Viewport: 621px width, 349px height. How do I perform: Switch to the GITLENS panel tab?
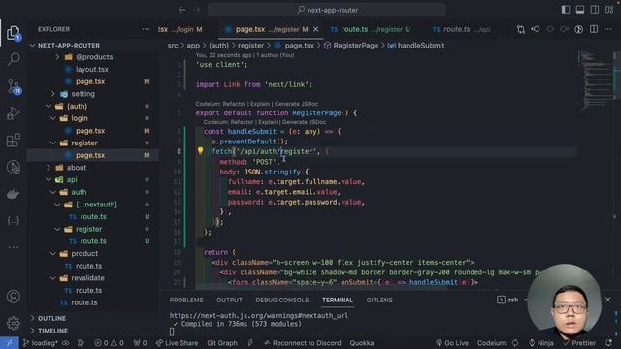pyautogui.click(x=379, y=300)
